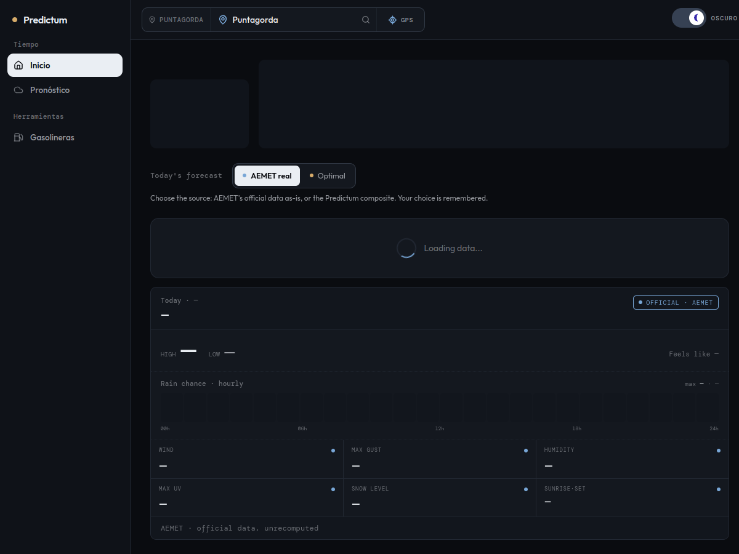The image size is (739, 554).
Task: Click the magnifier search icon
Action: coord(366,20)
